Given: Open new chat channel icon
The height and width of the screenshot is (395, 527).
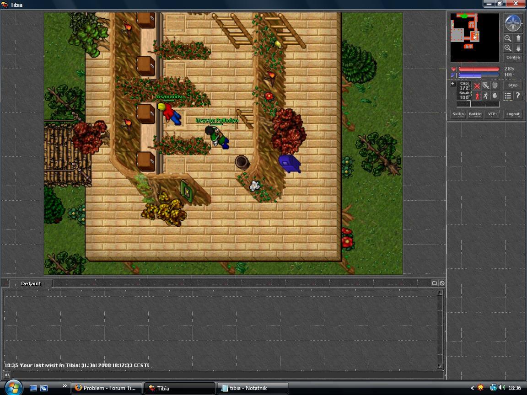Looking at the screenshot, I should pyautogui.click(x=434, y=283).
